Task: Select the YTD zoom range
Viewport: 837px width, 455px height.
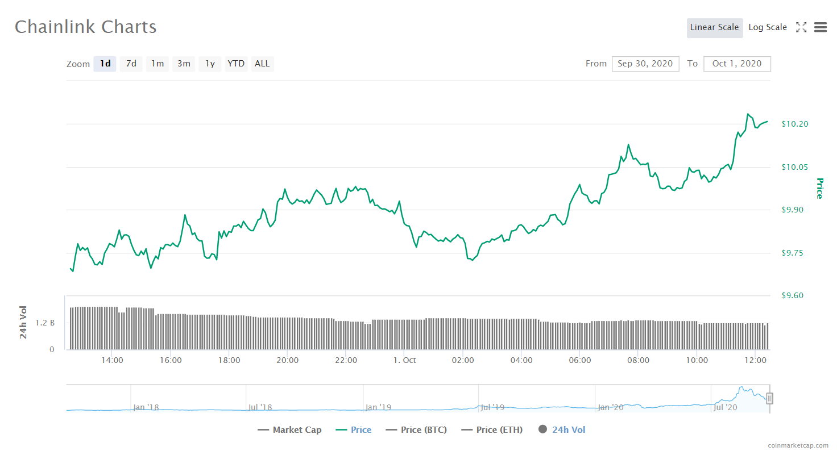Action: click(x=236, y=64)
